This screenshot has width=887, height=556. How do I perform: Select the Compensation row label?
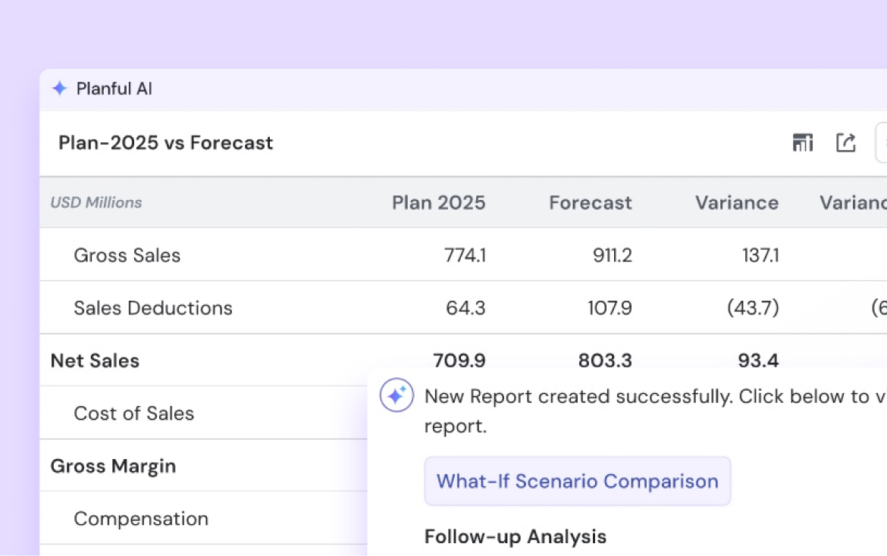pyautogui.click(x=140, y=519)
